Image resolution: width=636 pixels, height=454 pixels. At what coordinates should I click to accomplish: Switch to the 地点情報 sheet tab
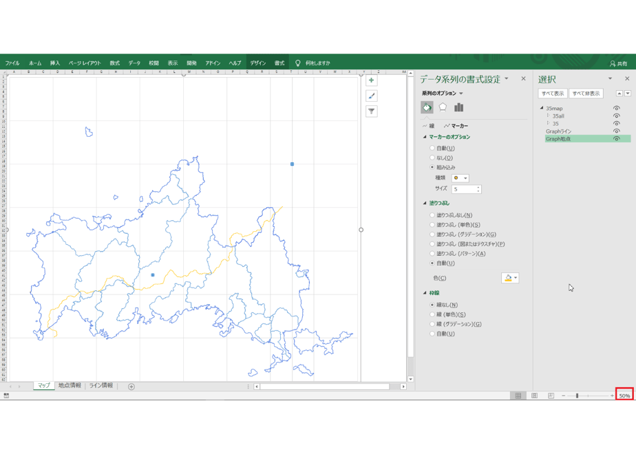click(x=70, y=385)
